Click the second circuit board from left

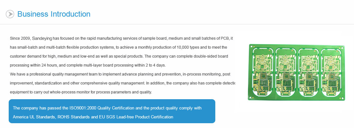point(285,72)
